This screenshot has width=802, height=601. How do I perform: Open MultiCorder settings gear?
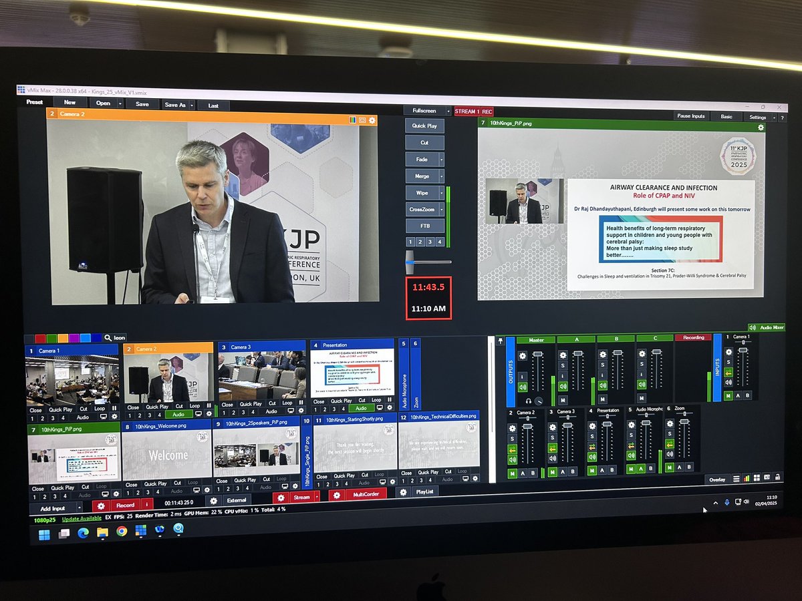pos(336,495)
